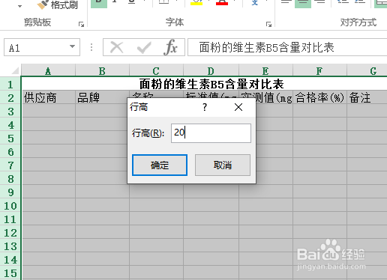
Task: Select row 9 header
Action: point(10,192)
